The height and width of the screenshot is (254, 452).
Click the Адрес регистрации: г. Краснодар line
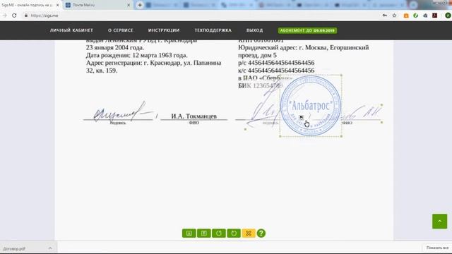click(x=154, y=63)
